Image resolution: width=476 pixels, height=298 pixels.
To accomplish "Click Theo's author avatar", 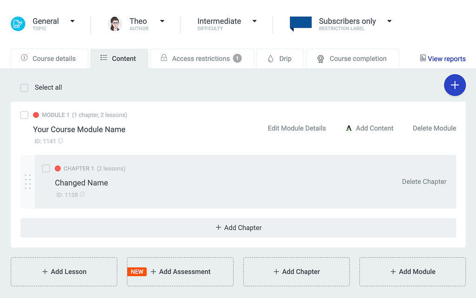I will 115,24.
